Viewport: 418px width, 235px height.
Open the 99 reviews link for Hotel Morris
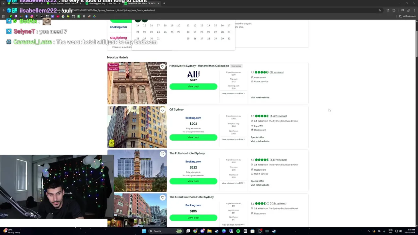click(277, 72)
